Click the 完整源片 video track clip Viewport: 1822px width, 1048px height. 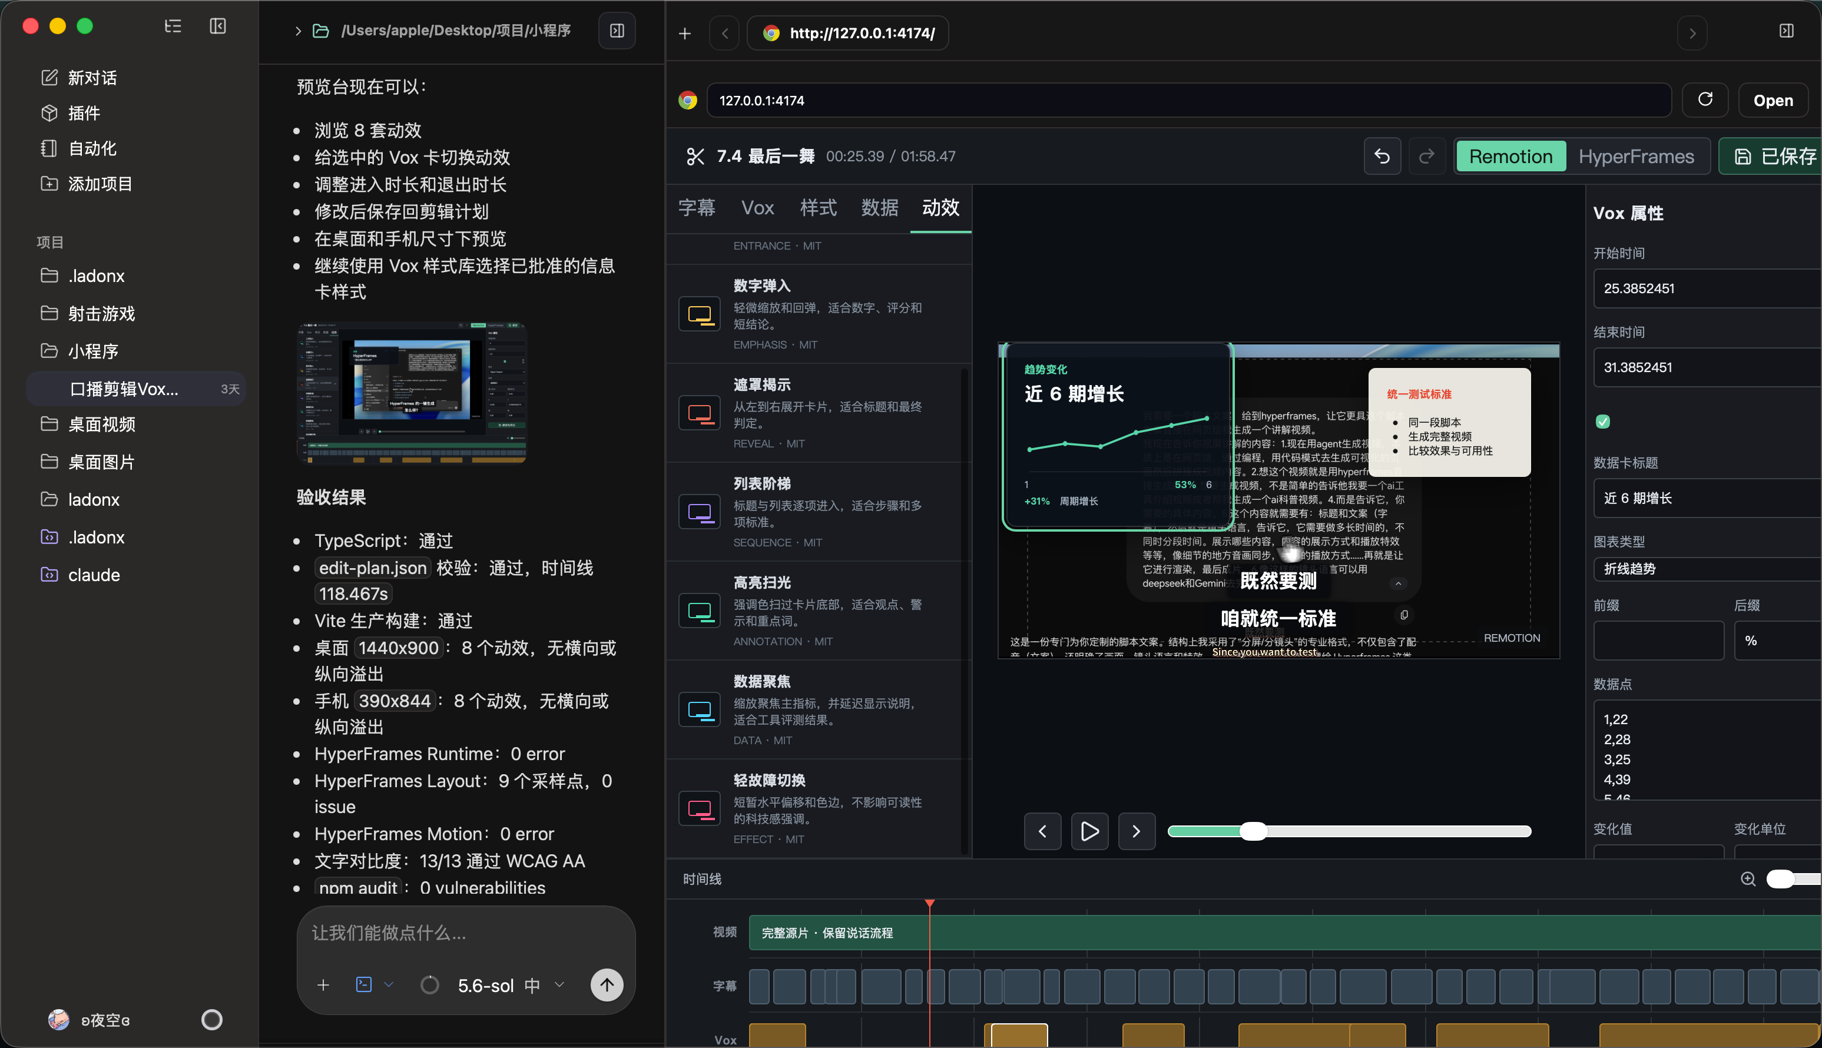(x=1285, y=933)
